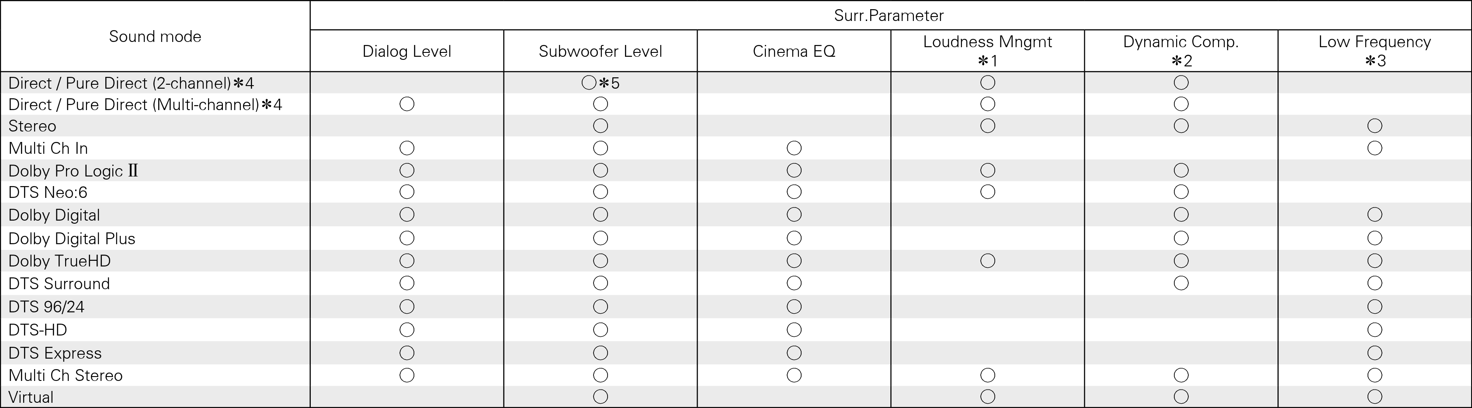Screen dimensions: 1472x408
Task: Click the Surr.Parameter header
Action: tap(889, 15)
